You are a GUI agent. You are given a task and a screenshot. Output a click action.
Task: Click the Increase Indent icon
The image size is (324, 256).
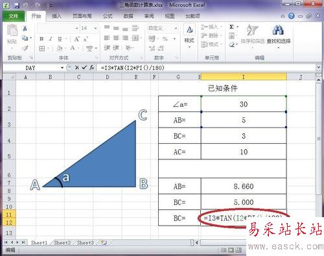tap(116, 48)
